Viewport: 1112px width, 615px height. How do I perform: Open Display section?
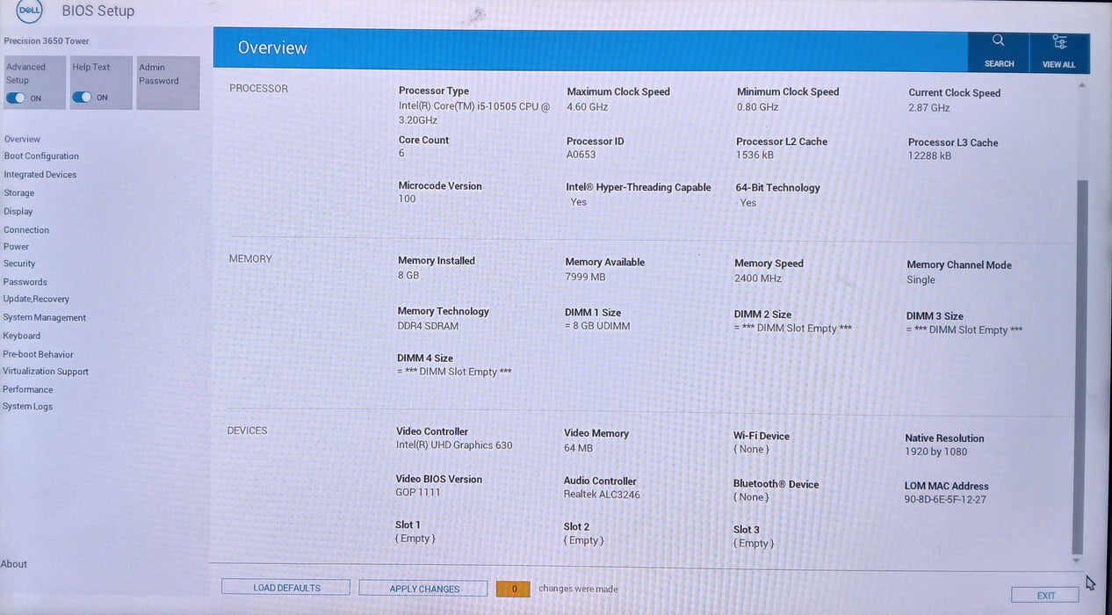[x=18, y=212]
